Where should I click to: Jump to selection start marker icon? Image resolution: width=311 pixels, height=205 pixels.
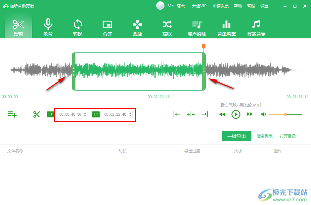tap(177, 114)
